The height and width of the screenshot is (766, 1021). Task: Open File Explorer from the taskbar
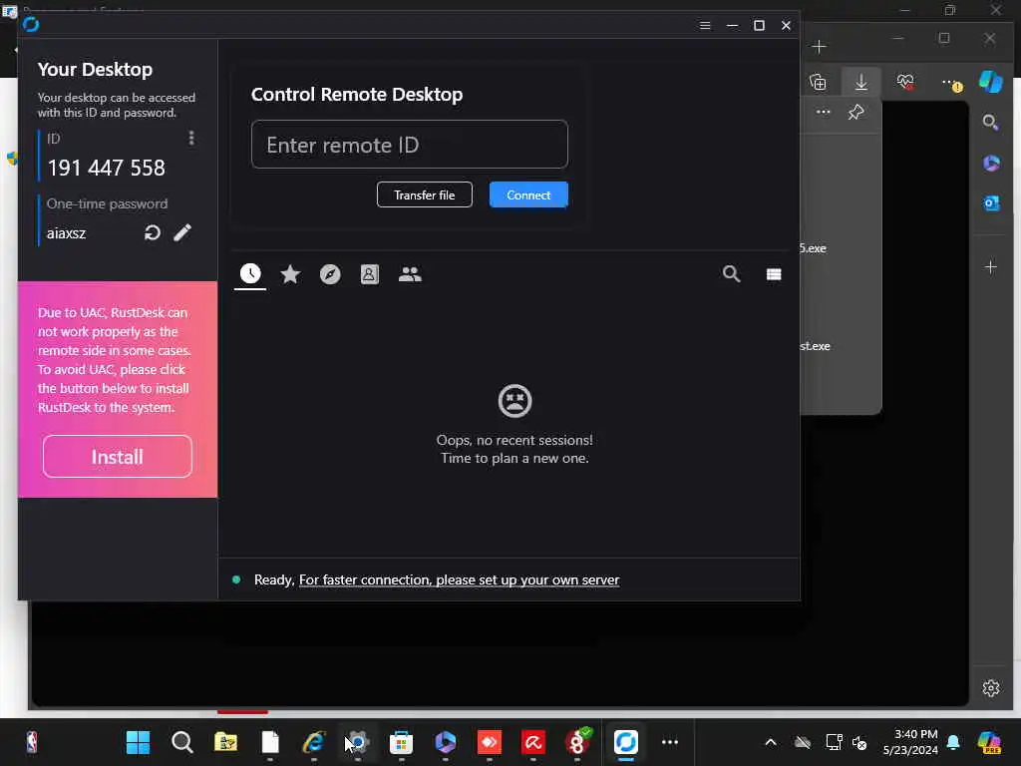coord(225,742)
